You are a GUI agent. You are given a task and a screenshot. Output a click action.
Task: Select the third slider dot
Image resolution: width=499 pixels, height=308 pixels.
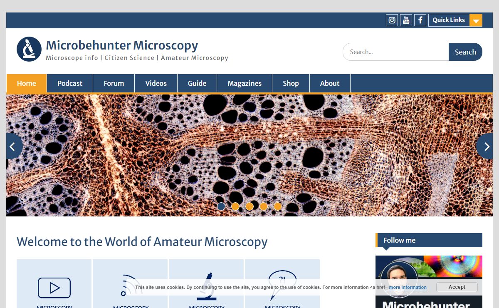[x=249, y=206]
